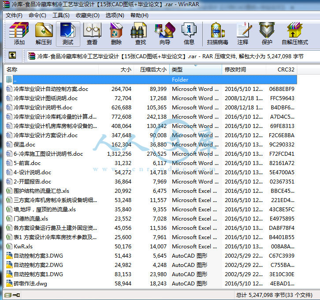320x300 pixels.
Task: Sort by CRC32 column header
Action: click(x=282, y=69)
